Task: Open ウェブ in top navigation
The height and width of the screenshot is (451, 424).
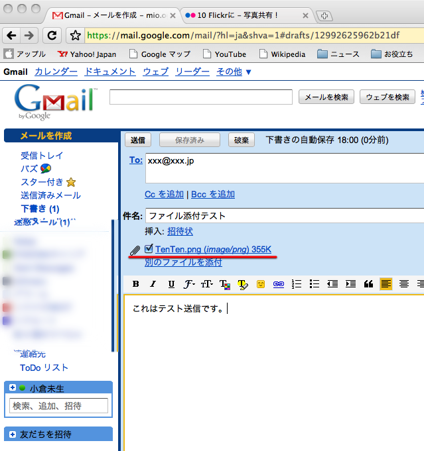Action: click(x=156, y=72)
